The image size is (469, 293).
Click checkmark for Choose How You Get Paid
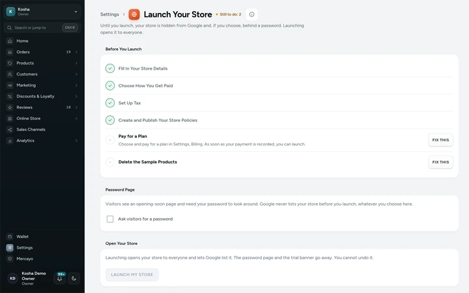pos(110,85)
